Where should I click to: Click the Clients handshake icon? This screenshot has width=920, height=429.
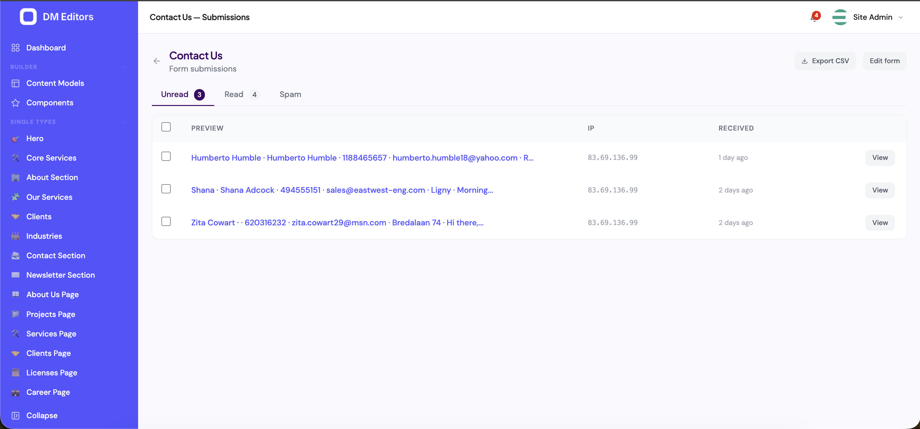click(15, 216)
